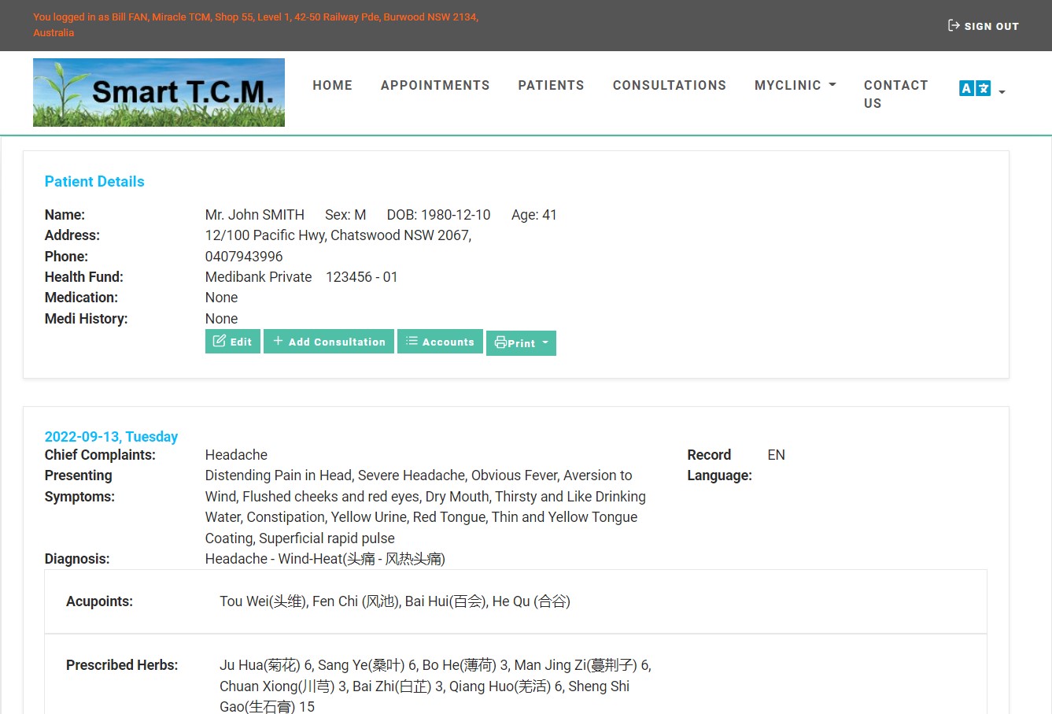Open the Home page
Screen dimensions: 1052x714
[x=332, y=85]
